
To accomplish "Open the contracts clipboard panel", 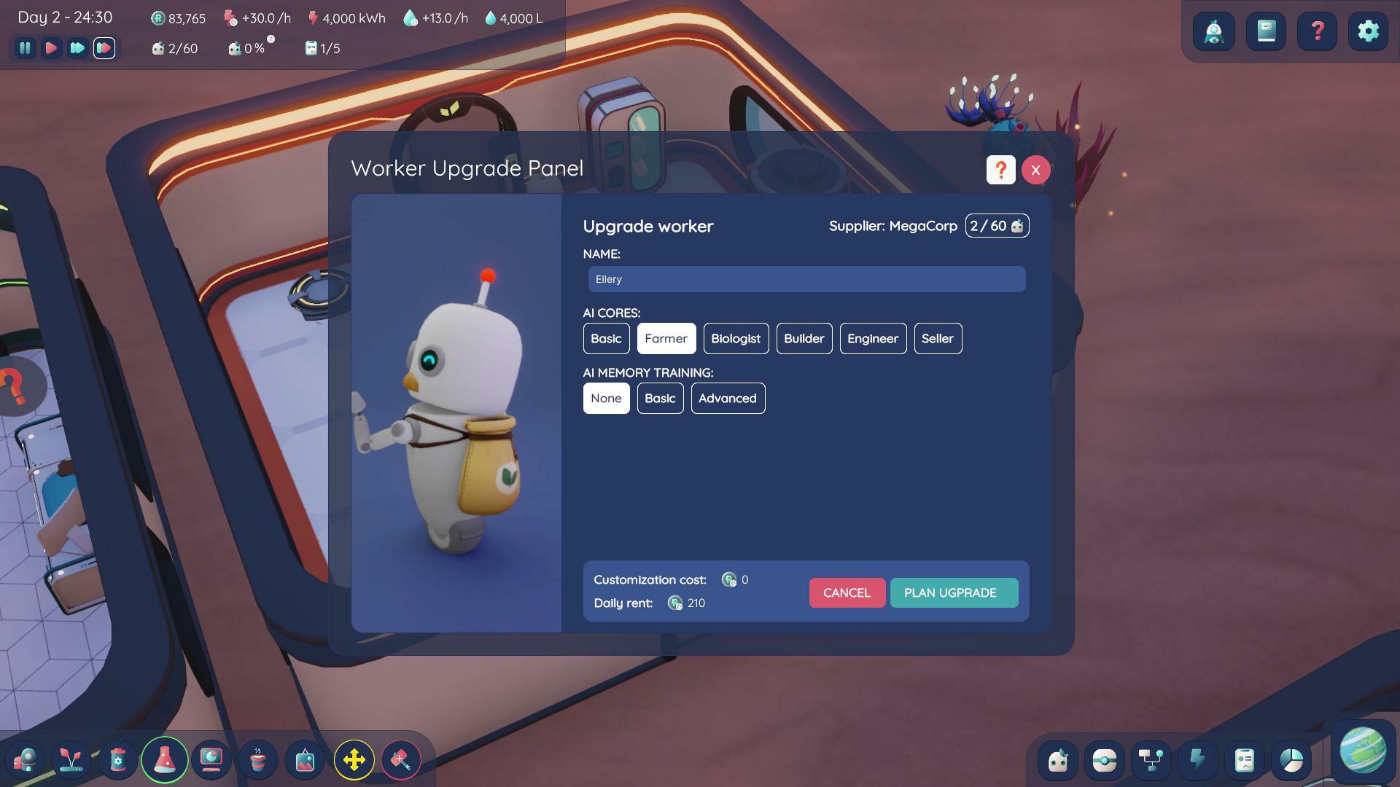I will click(1245, 760).
